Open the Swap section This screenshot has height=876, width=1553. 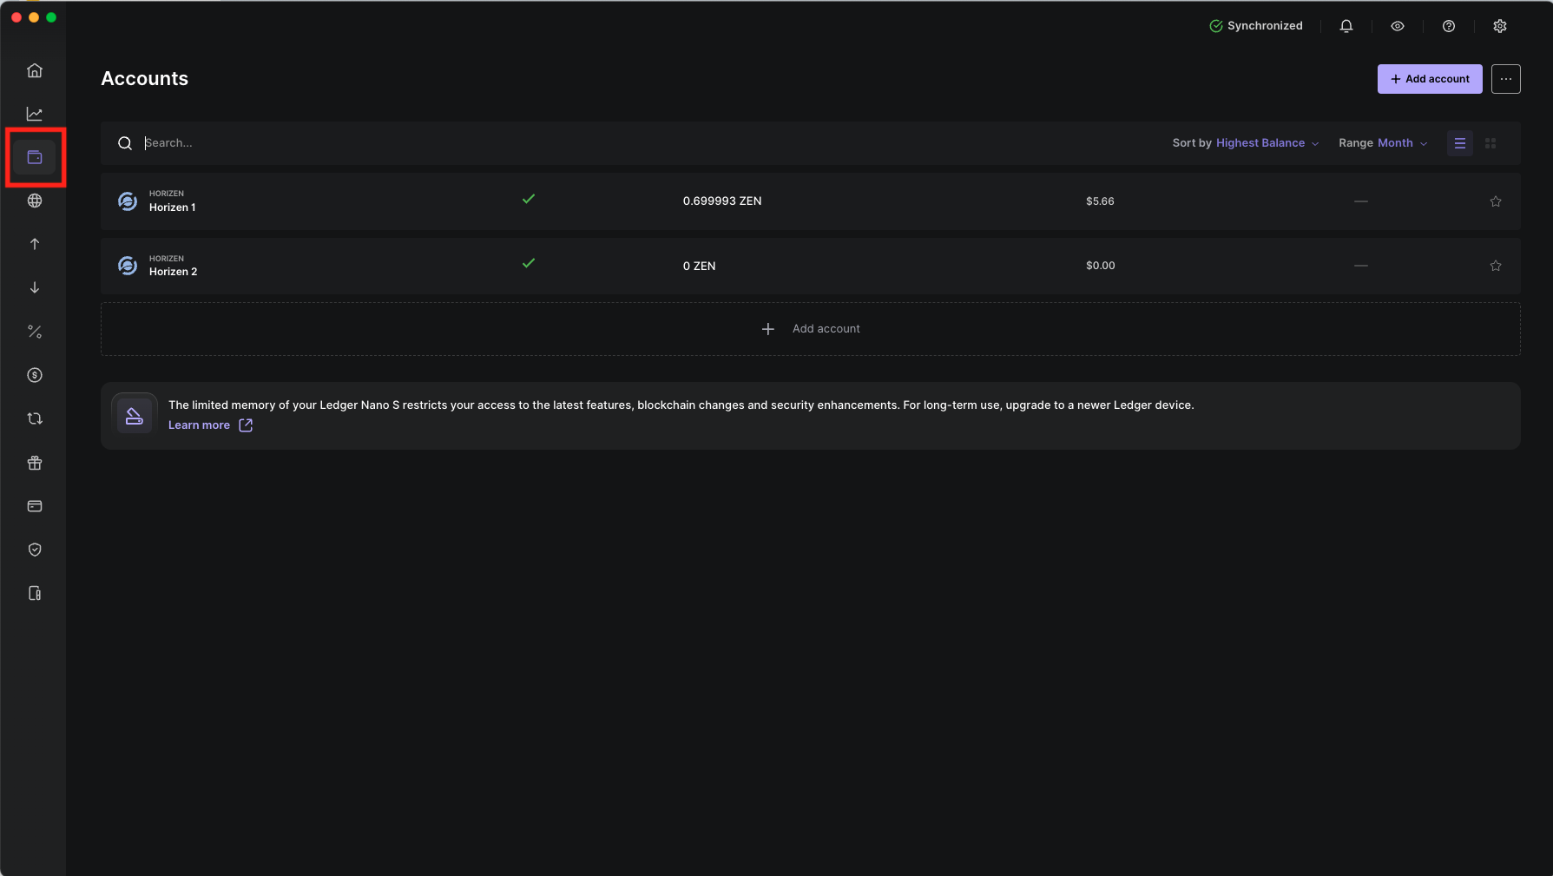35,418
